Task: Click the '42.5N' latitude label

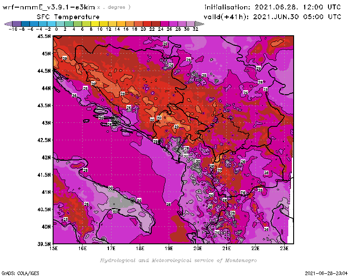Action: 44,140
